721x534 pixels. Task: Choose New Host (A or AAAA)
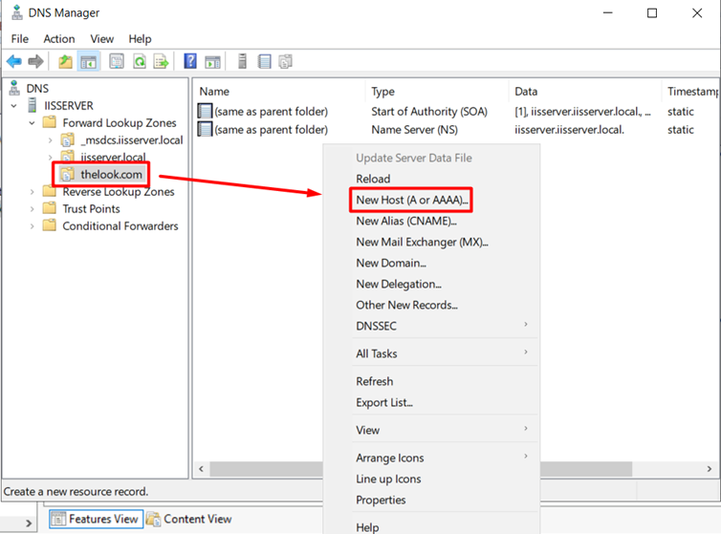pyautogui.click(x=411, y=200)
